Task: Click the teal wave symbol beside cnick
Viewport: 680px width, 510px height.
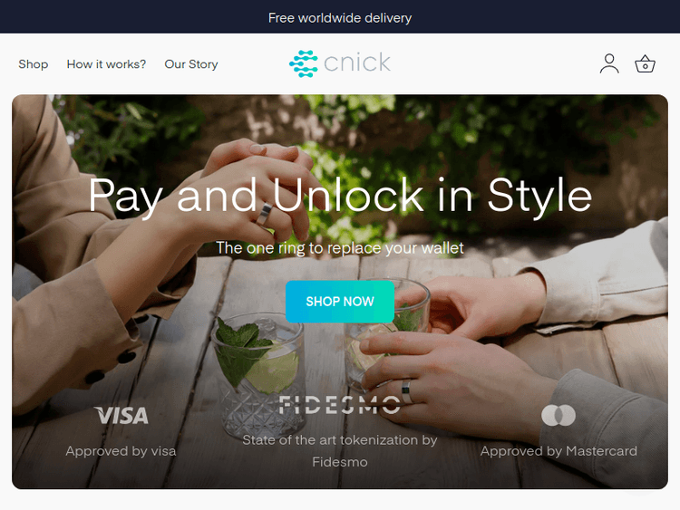Action: [x=304, y=63]
